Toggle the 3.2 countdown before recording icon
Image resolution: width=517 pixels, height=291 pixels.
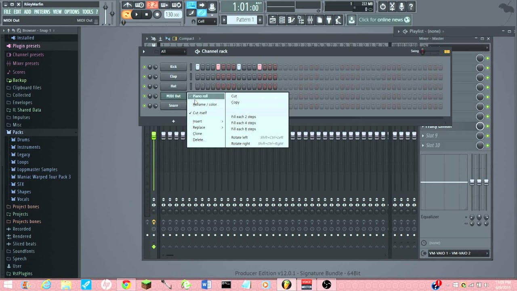pyautogui.click(x=152, y=5)
